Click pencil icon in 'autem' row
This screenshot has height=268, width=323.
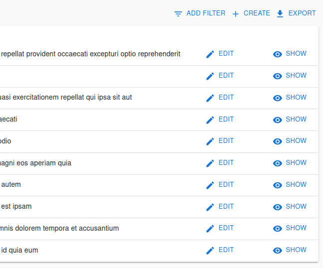click(x=210, y=185)
